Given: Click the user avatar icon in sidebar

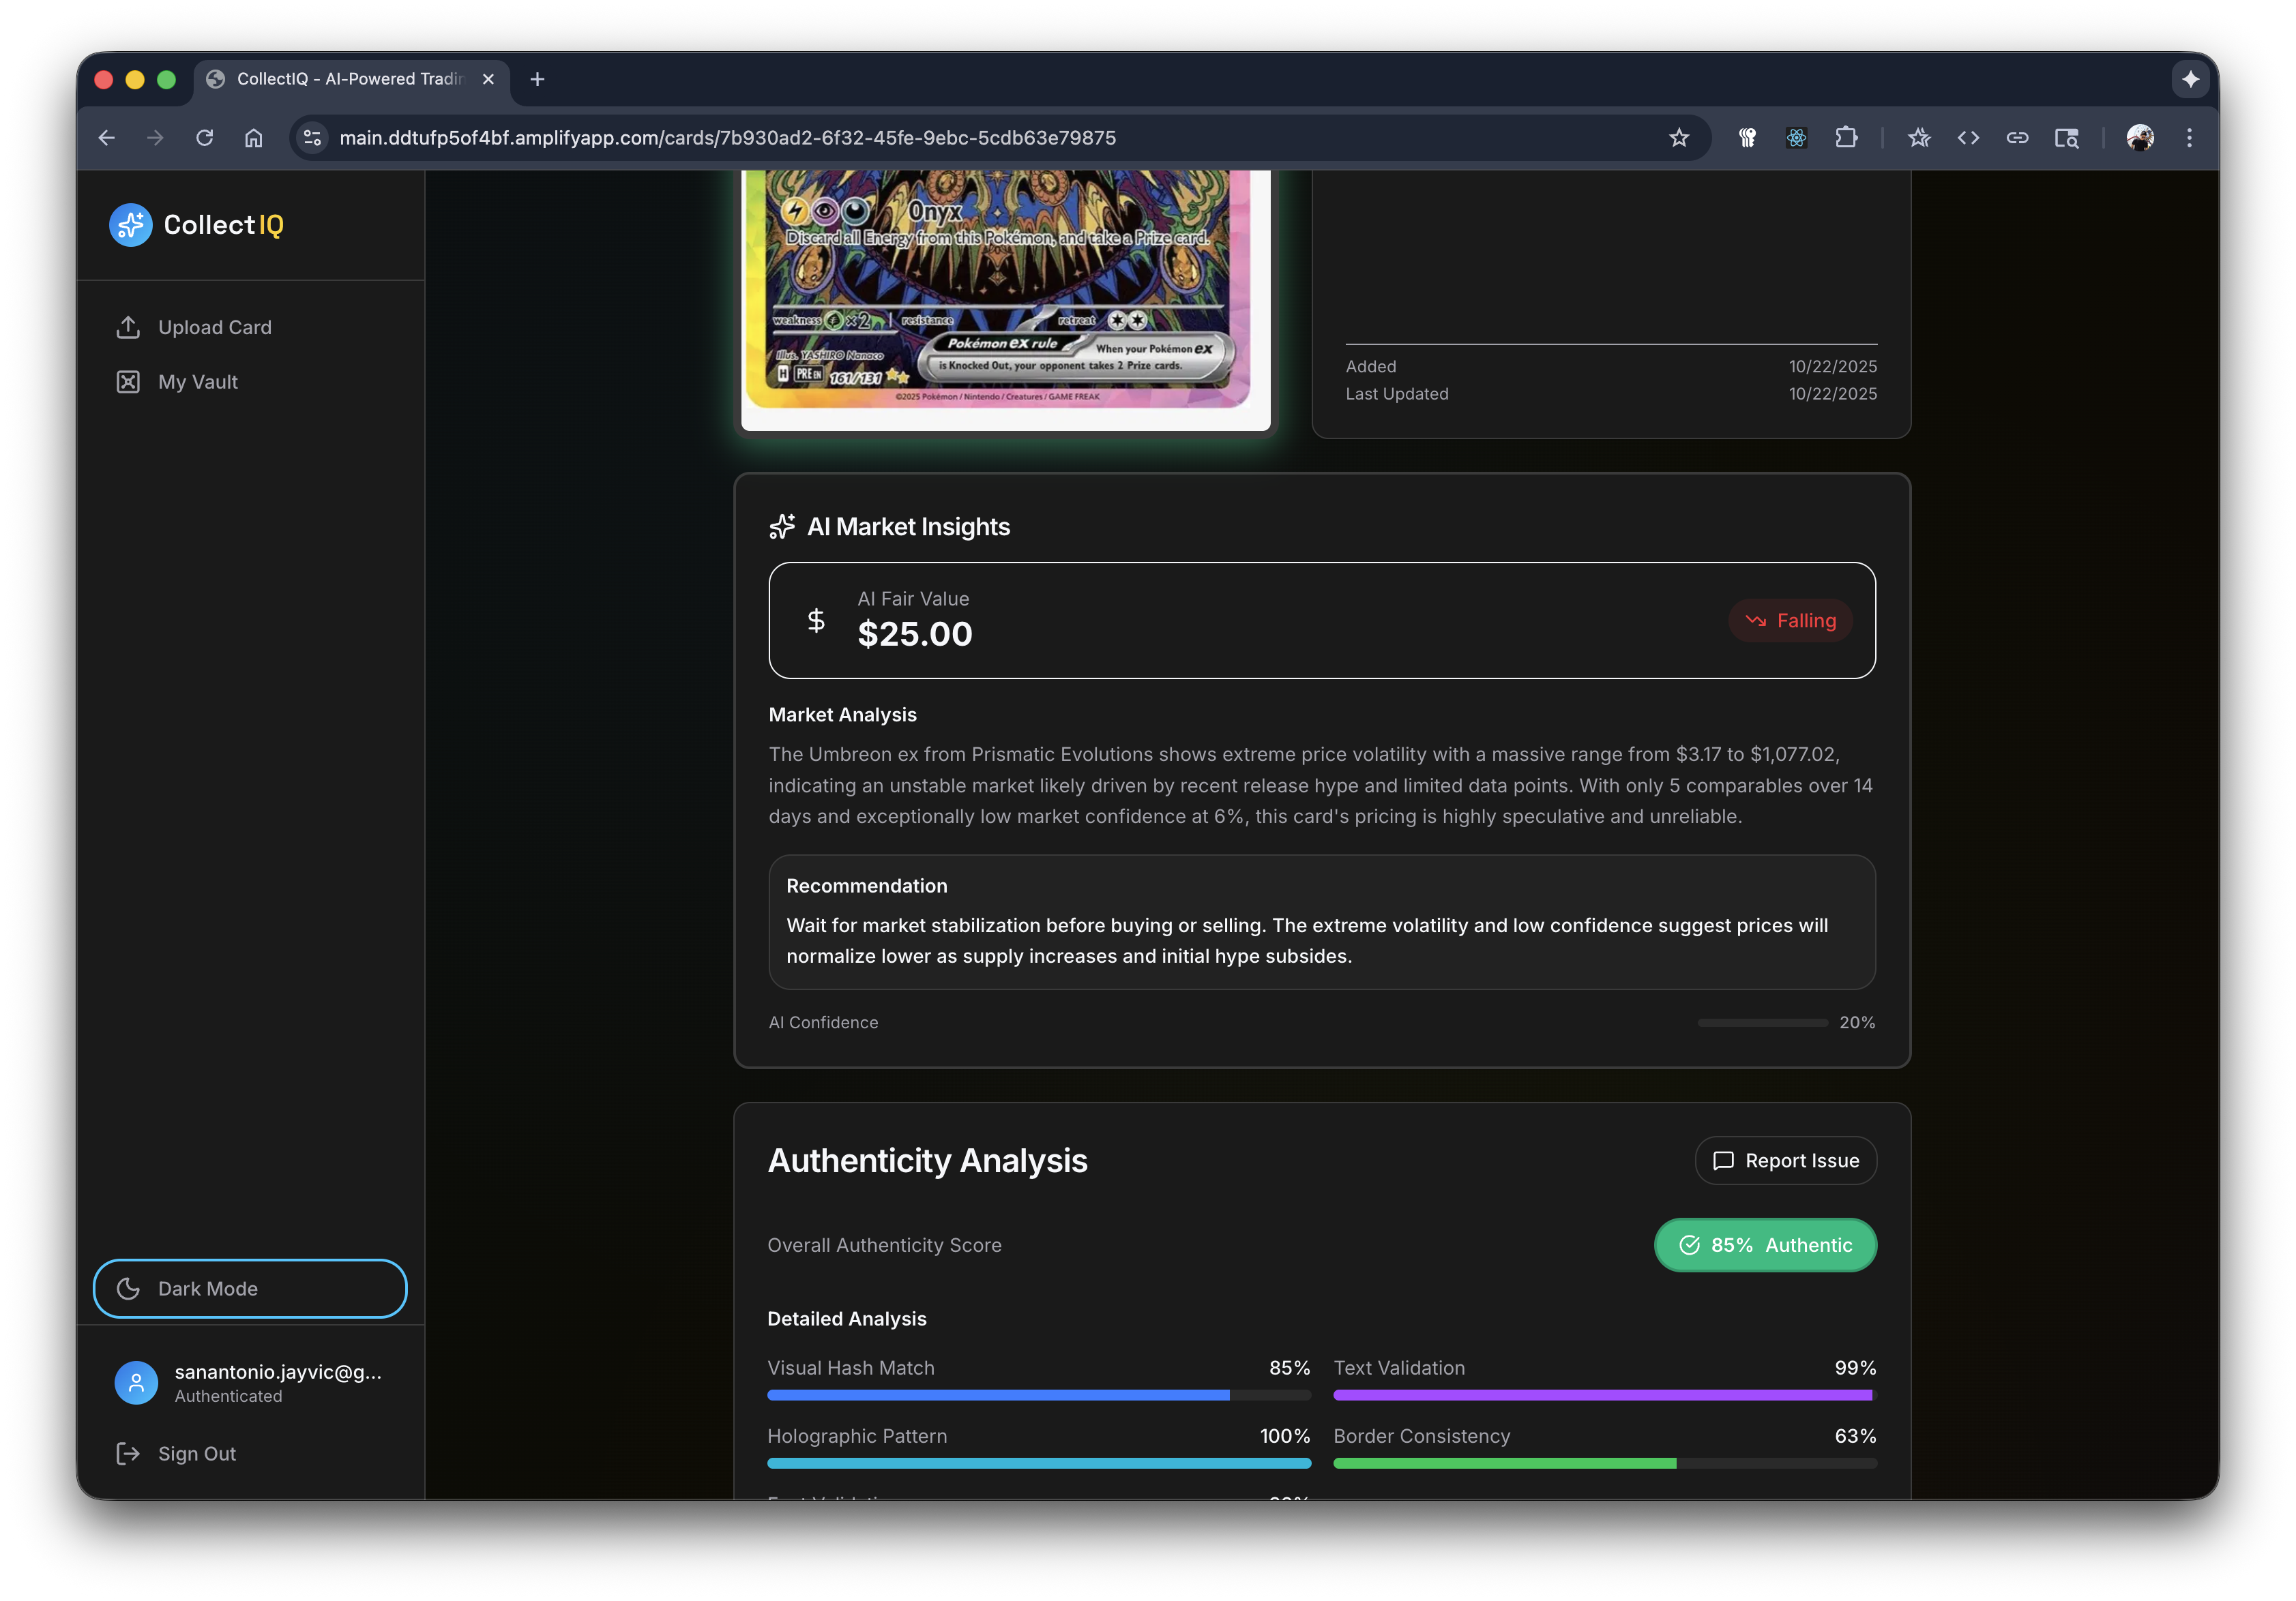Looking at the screenshot, I should 136,1382.
